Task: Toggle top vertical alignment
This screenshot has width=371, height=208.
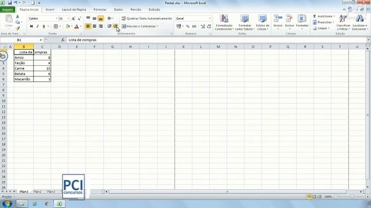Action: 88,18
